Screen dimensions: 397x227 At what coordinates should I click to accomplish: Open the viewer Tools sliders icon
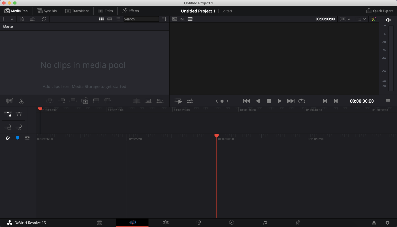pyautogui.click(x=190, y=101)
